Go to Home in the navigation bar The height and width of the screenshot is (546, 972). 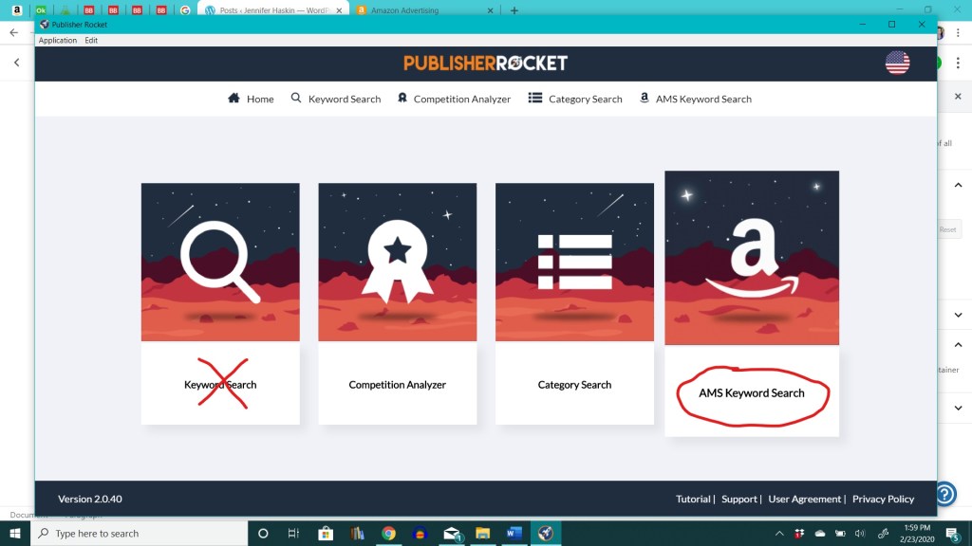click(251, 99)
